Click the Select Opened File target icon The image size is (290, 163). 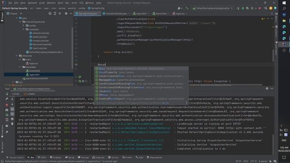tap(50, 14)
